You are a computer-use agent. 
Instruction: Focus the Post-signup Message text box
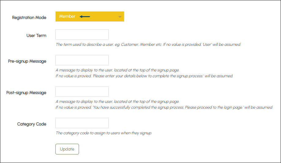82,92
